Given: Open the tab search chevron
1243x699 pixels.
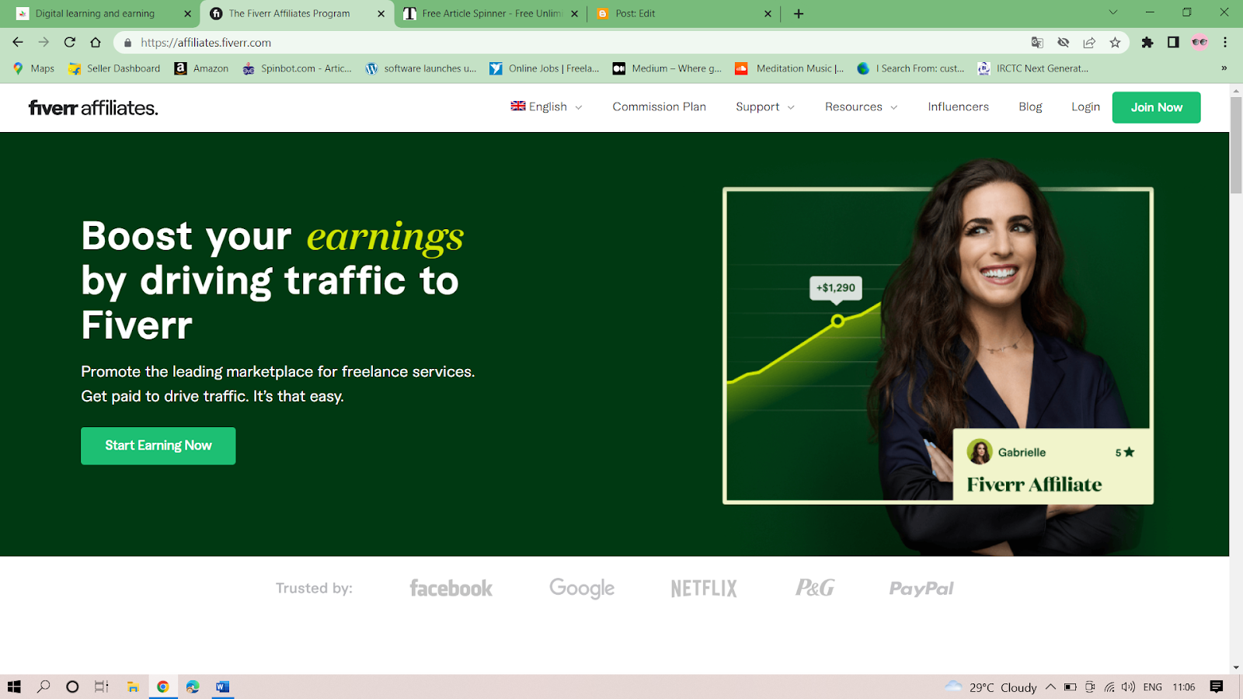Looking at the screenshot, I should (x=1113, y=12).
